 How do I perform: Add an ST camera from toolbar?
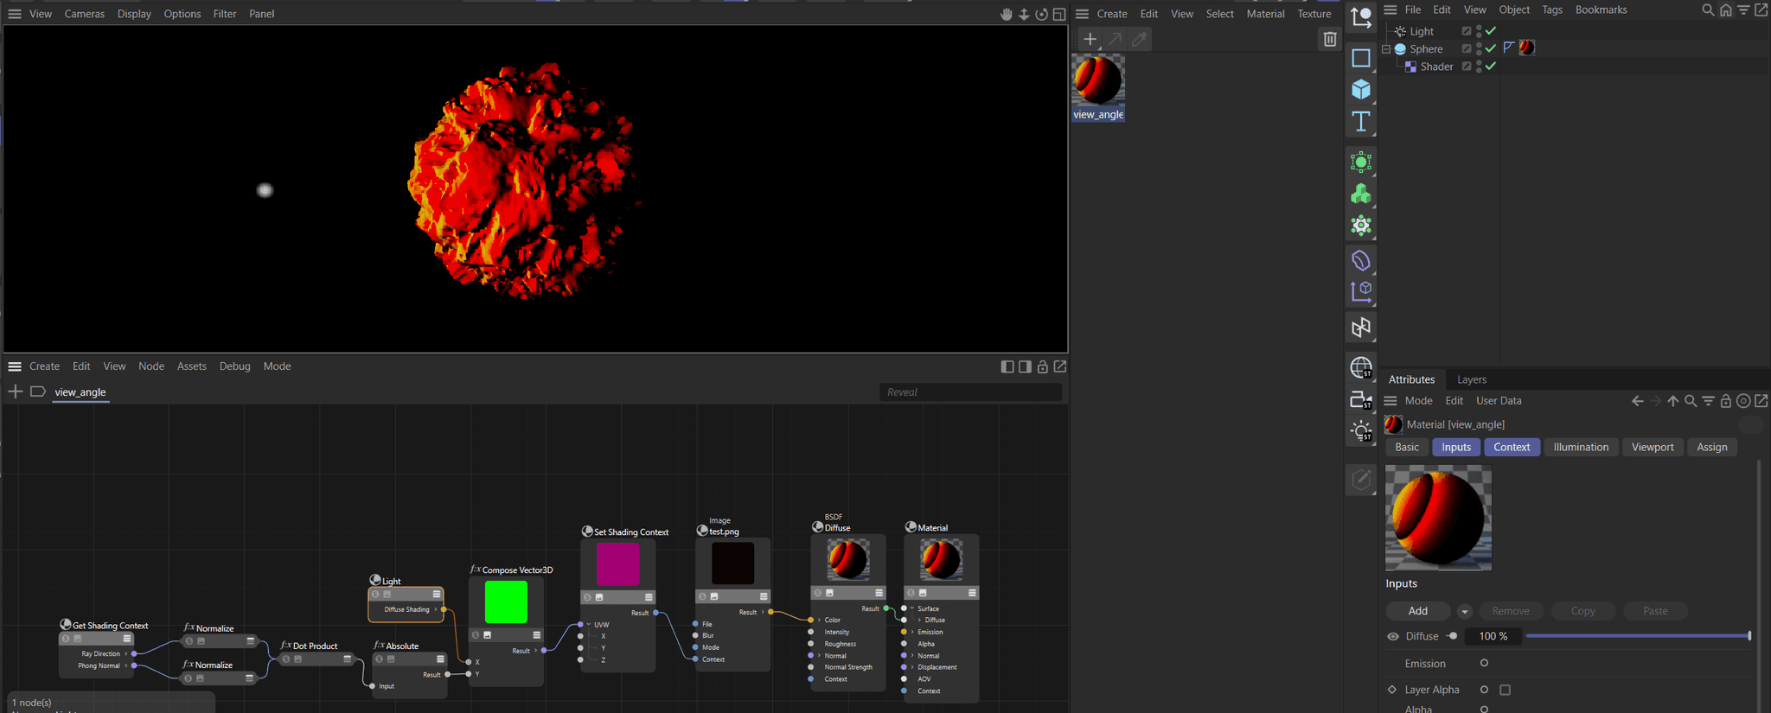(1361, 400)
